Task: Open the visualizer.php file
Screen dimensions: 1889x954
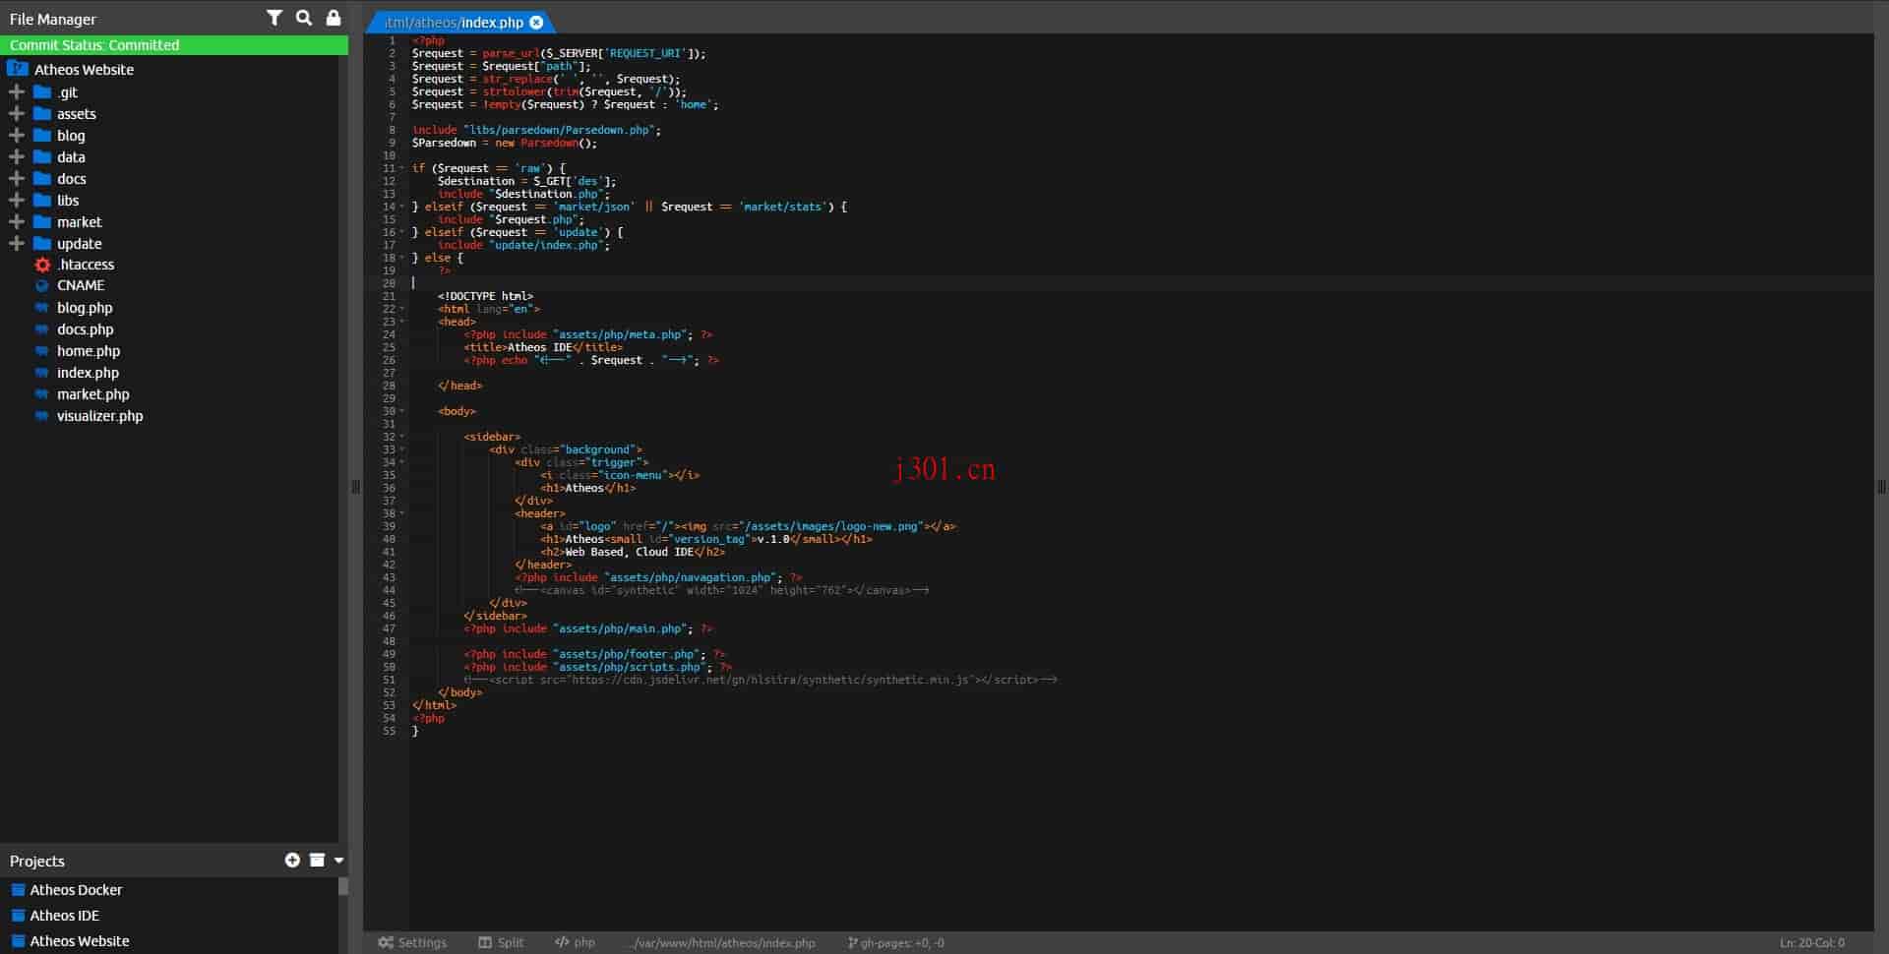Action: (x=99, y=416)
